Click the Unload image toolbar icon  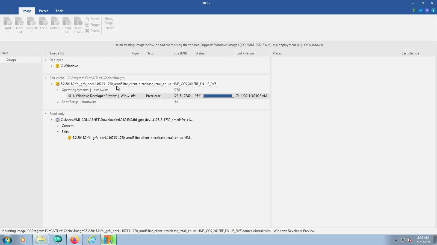click(x=55, y=23)
